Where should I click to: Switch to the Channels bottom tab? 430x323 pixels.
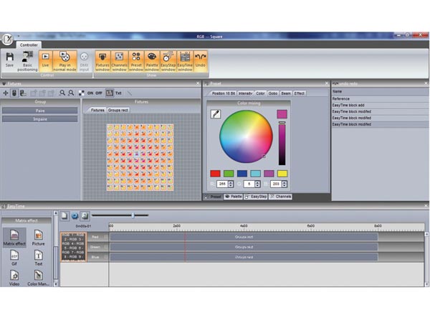280,197
